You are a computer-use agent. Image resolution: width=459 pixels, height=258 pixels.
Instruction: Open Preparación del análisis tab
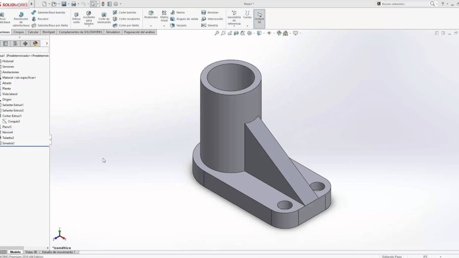[x=139, y=32]
